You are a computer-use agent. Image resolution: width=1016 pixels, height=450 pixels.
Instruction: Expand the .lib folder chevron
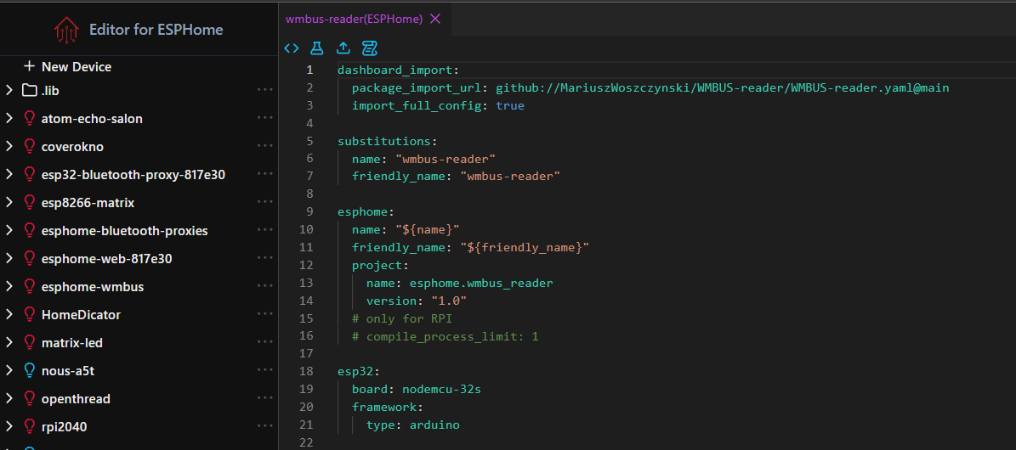point(9,91)
